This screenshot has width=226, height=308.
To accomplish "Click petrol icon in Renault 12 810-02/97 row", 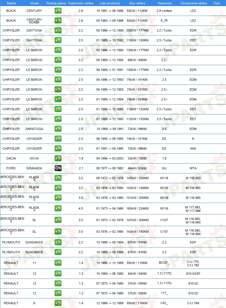I will [58, 274].
